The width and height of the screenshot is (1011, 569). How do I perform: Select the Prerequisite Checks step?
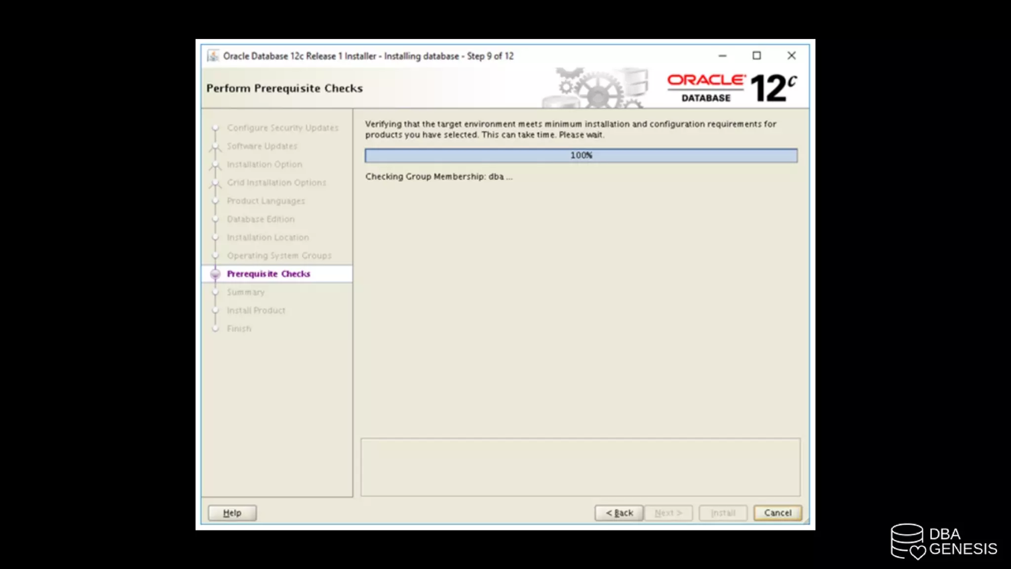pyautogui.click(x=269, y=274)
